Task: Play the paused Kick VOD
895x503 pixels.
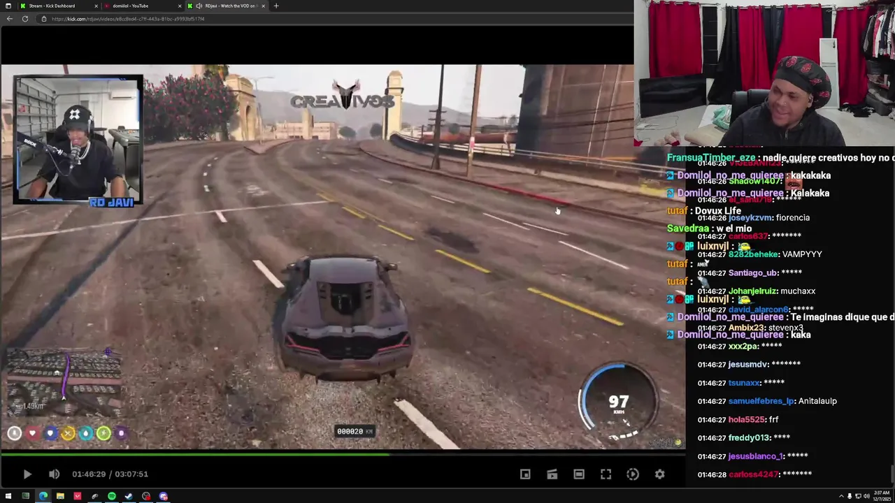Action: 27,474
